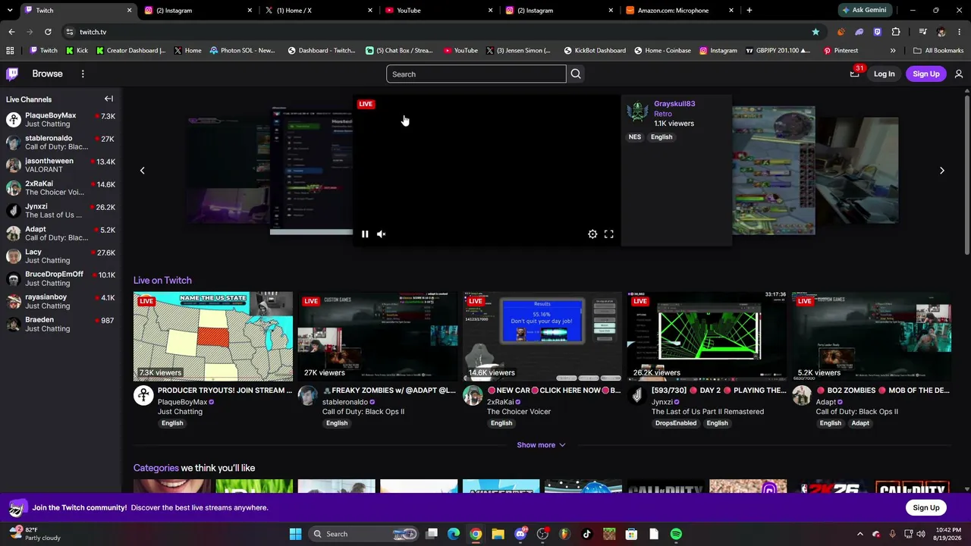The image size is (971, 546).
Task: Open the Pinterest bookmark
Action: 840,51
